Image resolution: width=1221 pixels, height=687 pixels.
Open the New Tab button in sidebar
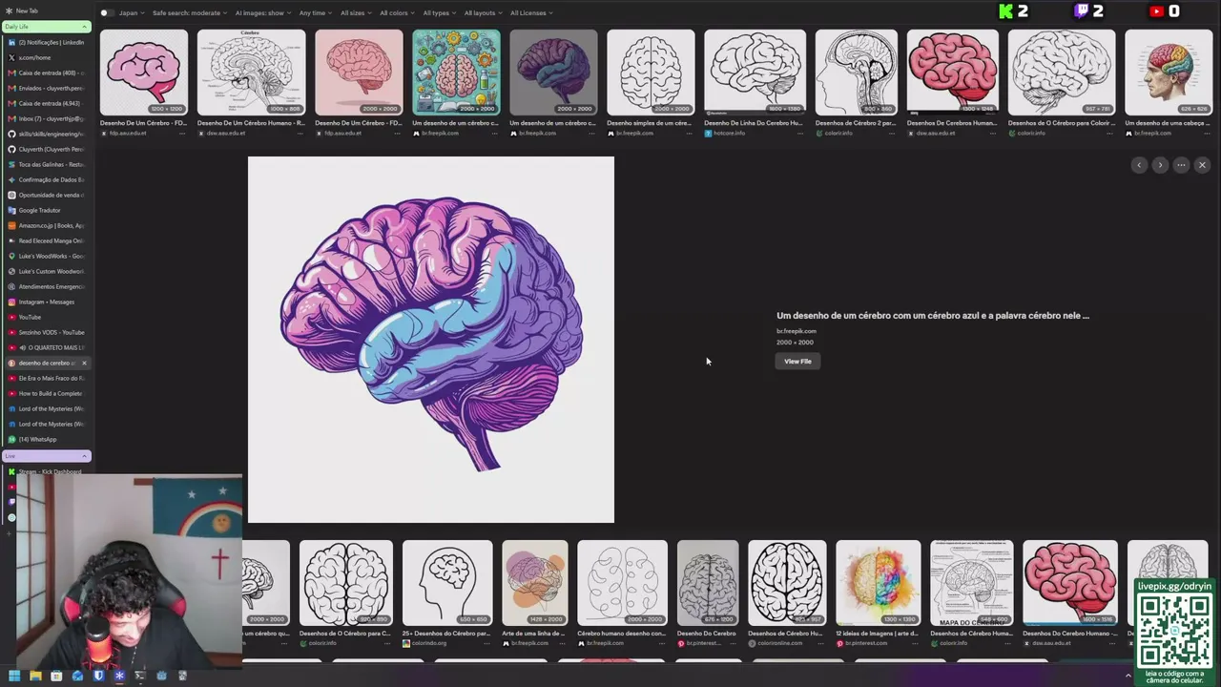[46, 10]
